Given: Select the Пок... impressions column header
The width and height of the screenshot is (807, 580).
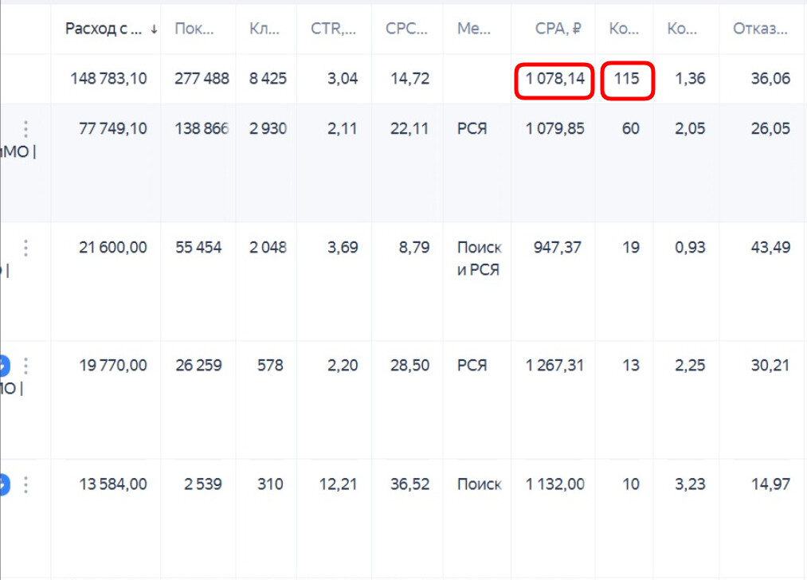Looking at the screenshot, I should coord(194,29).
